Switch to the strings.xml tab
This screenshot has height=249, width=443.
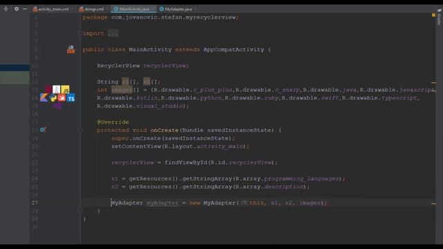click(x=94, y=9)
